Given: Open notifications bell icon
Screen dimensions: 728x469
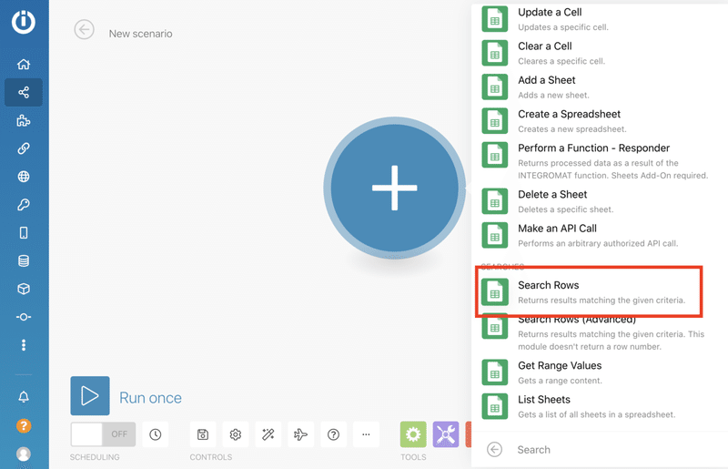Looking at the screenshot, I should 24,396.
